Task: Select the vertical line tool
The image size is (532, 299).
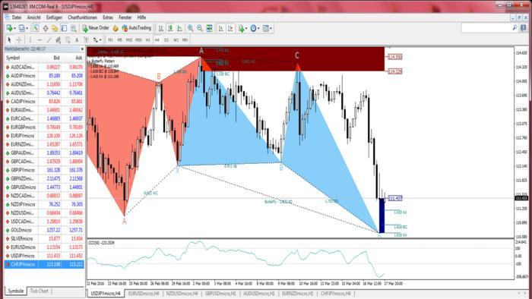Action: pyautogui.click(x=30, y=40)
